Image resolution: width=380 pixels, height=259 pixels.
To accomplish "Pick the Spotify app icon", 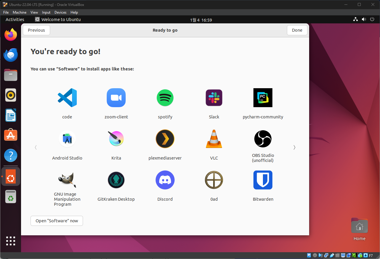I will [x=165, y=98].
